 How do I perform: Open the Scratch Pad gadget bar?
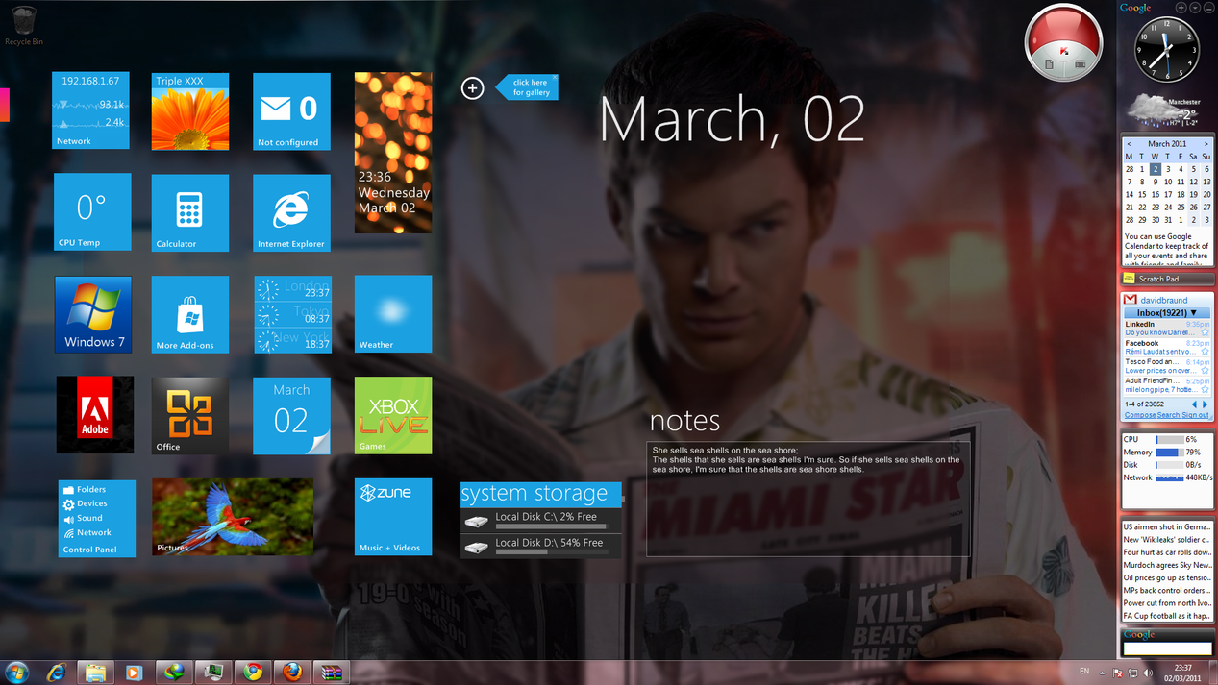tap(1167, 279)
